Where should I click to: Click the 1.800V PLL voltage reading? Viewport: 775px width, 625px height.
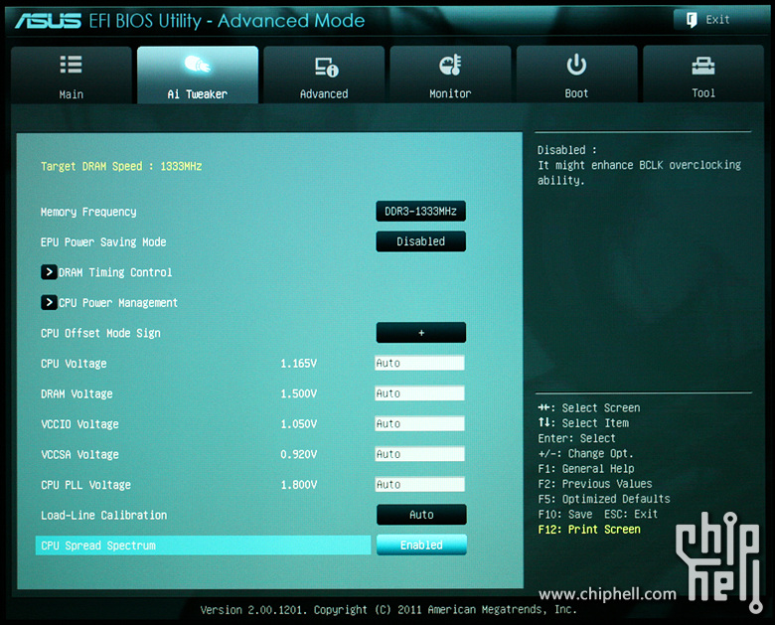pos(298,485)
